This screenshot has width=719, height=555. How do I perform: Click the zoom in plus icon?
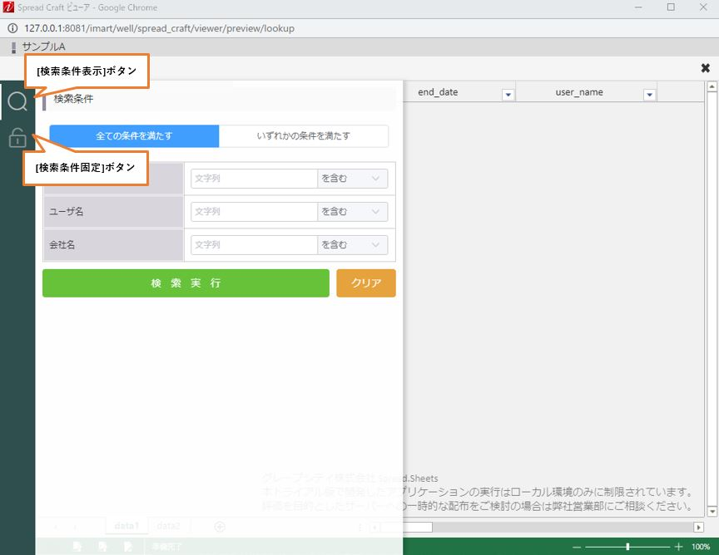[x=678, y=547]
